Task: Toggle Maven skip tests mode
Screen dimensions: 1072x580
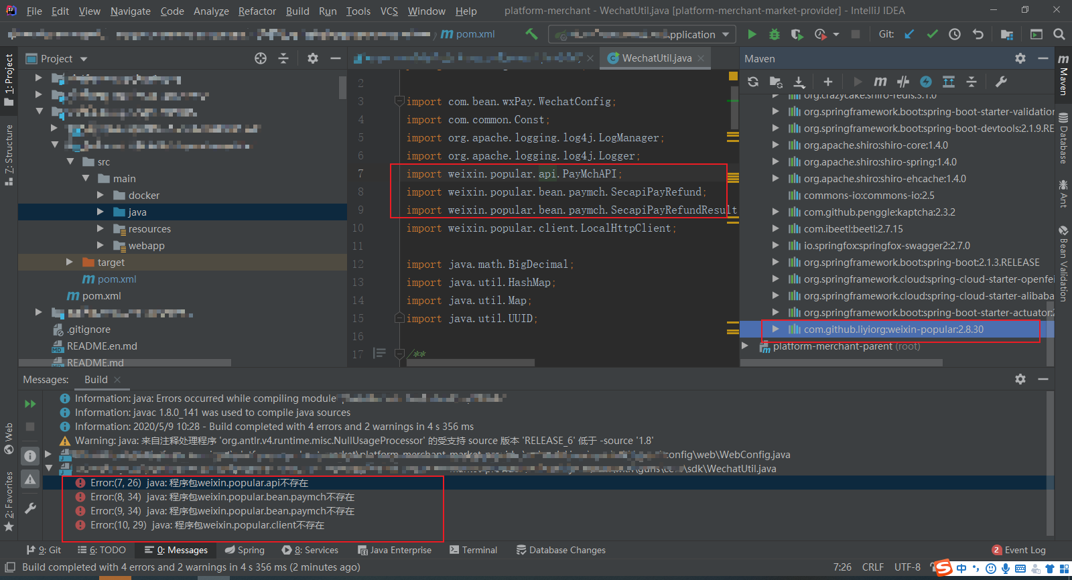Action: click(x=926, y=82)
